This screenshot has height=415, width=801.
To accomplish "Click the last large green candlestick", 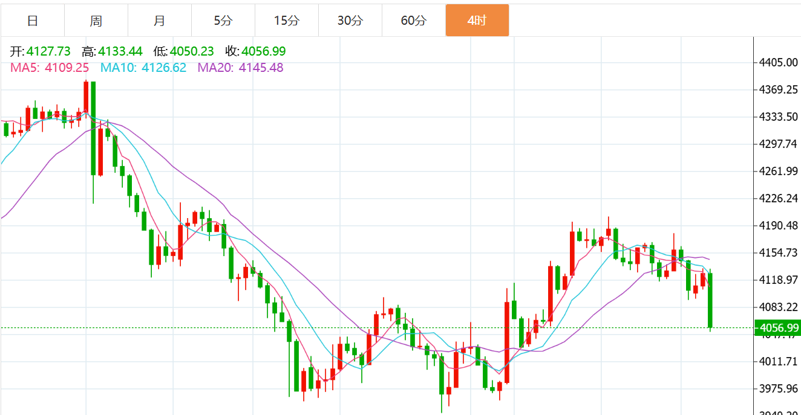I will [710, 300].
